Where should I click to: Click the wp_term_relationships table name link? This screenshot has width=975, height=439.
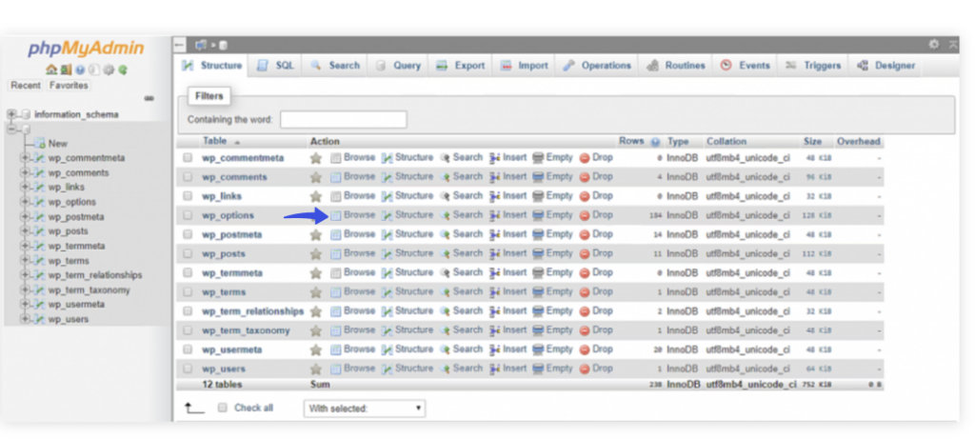click(x=252, y=311)
